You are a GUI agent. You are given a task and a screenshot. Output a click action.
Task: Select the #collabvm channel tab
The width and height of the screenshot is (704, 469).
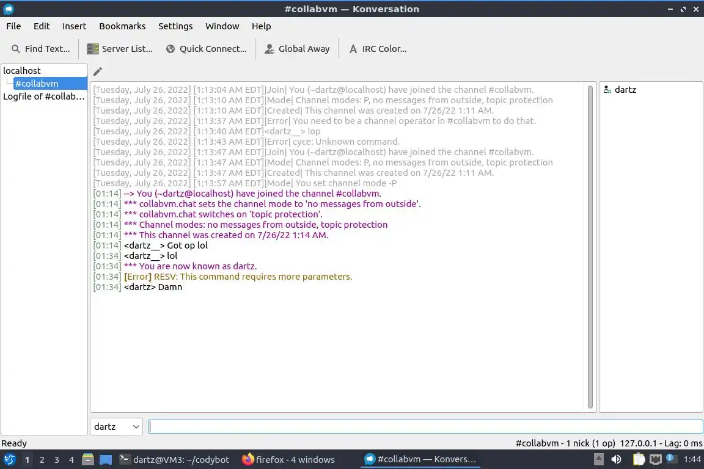pyautogui.click(x=50, y=84)
